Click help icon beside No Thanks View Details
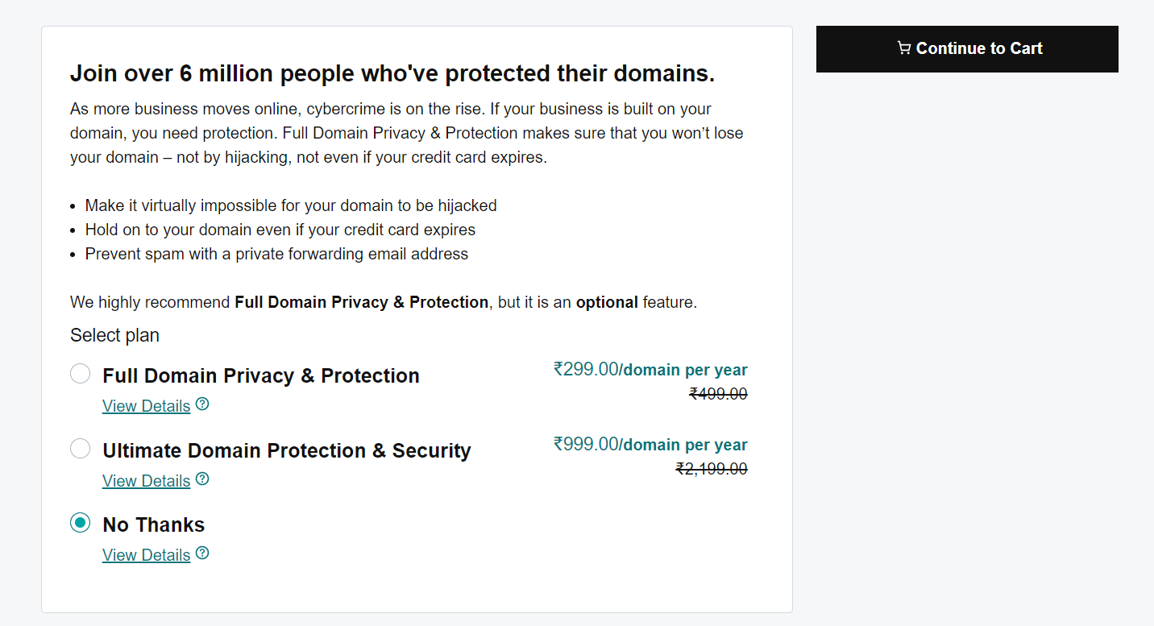The height and width of the screenshot is (626, 1154). point(202,553)
